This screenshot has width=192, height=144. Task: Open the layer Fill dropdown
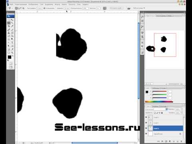(x=181, y=113)
